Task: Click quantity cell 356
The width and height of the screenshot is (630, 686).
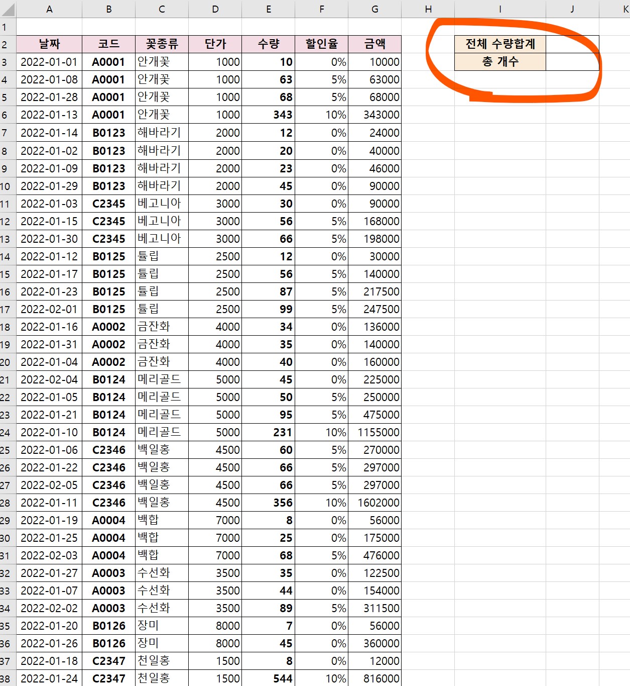Action: [x=269, y=503]
